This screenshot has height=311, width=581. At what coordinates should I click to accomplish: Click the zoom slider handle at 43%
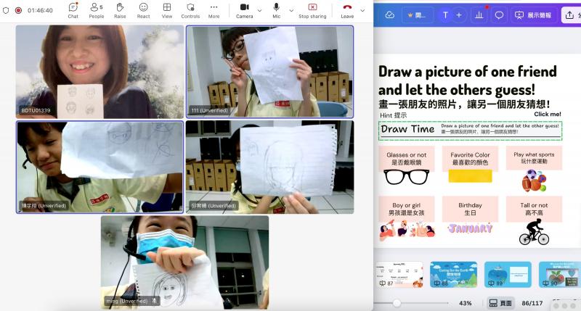pyautogui.click(x=397, y=303)
